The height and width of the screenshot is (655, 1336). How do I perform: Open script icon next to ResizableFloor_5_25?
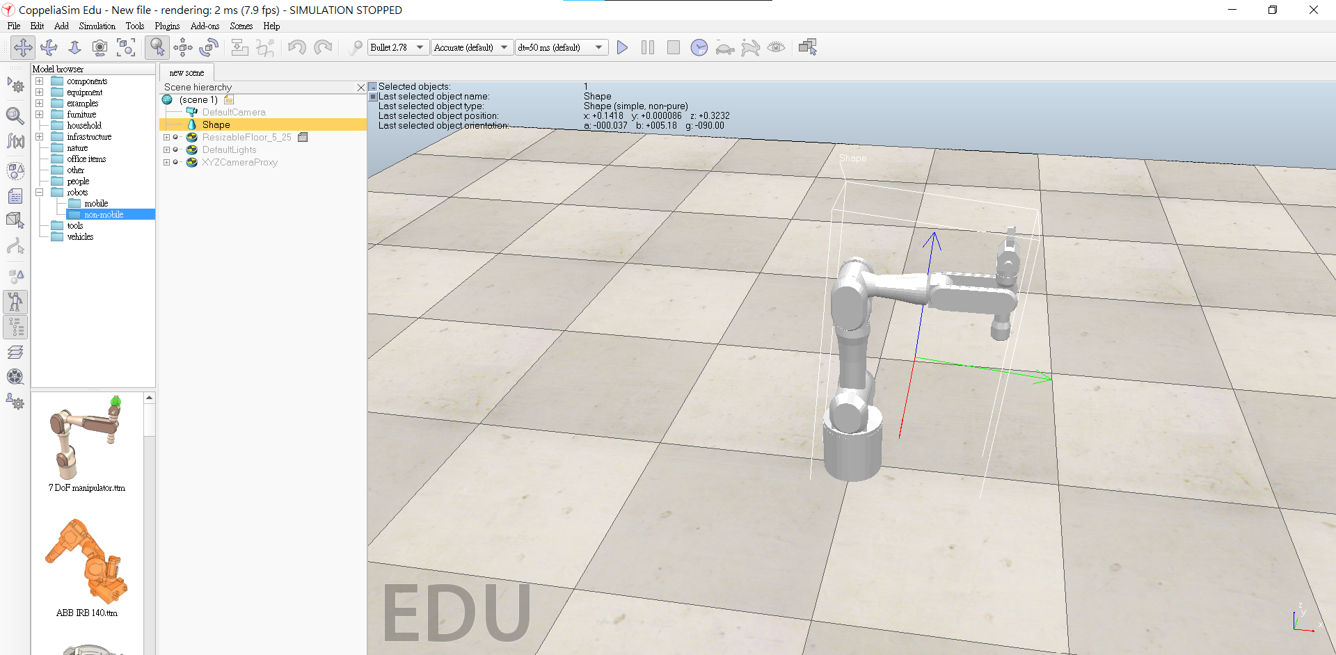303,138
